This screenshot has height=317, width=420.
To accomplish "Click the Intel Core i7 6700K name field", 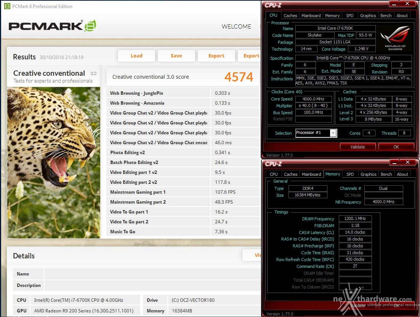I will point(335,29).
